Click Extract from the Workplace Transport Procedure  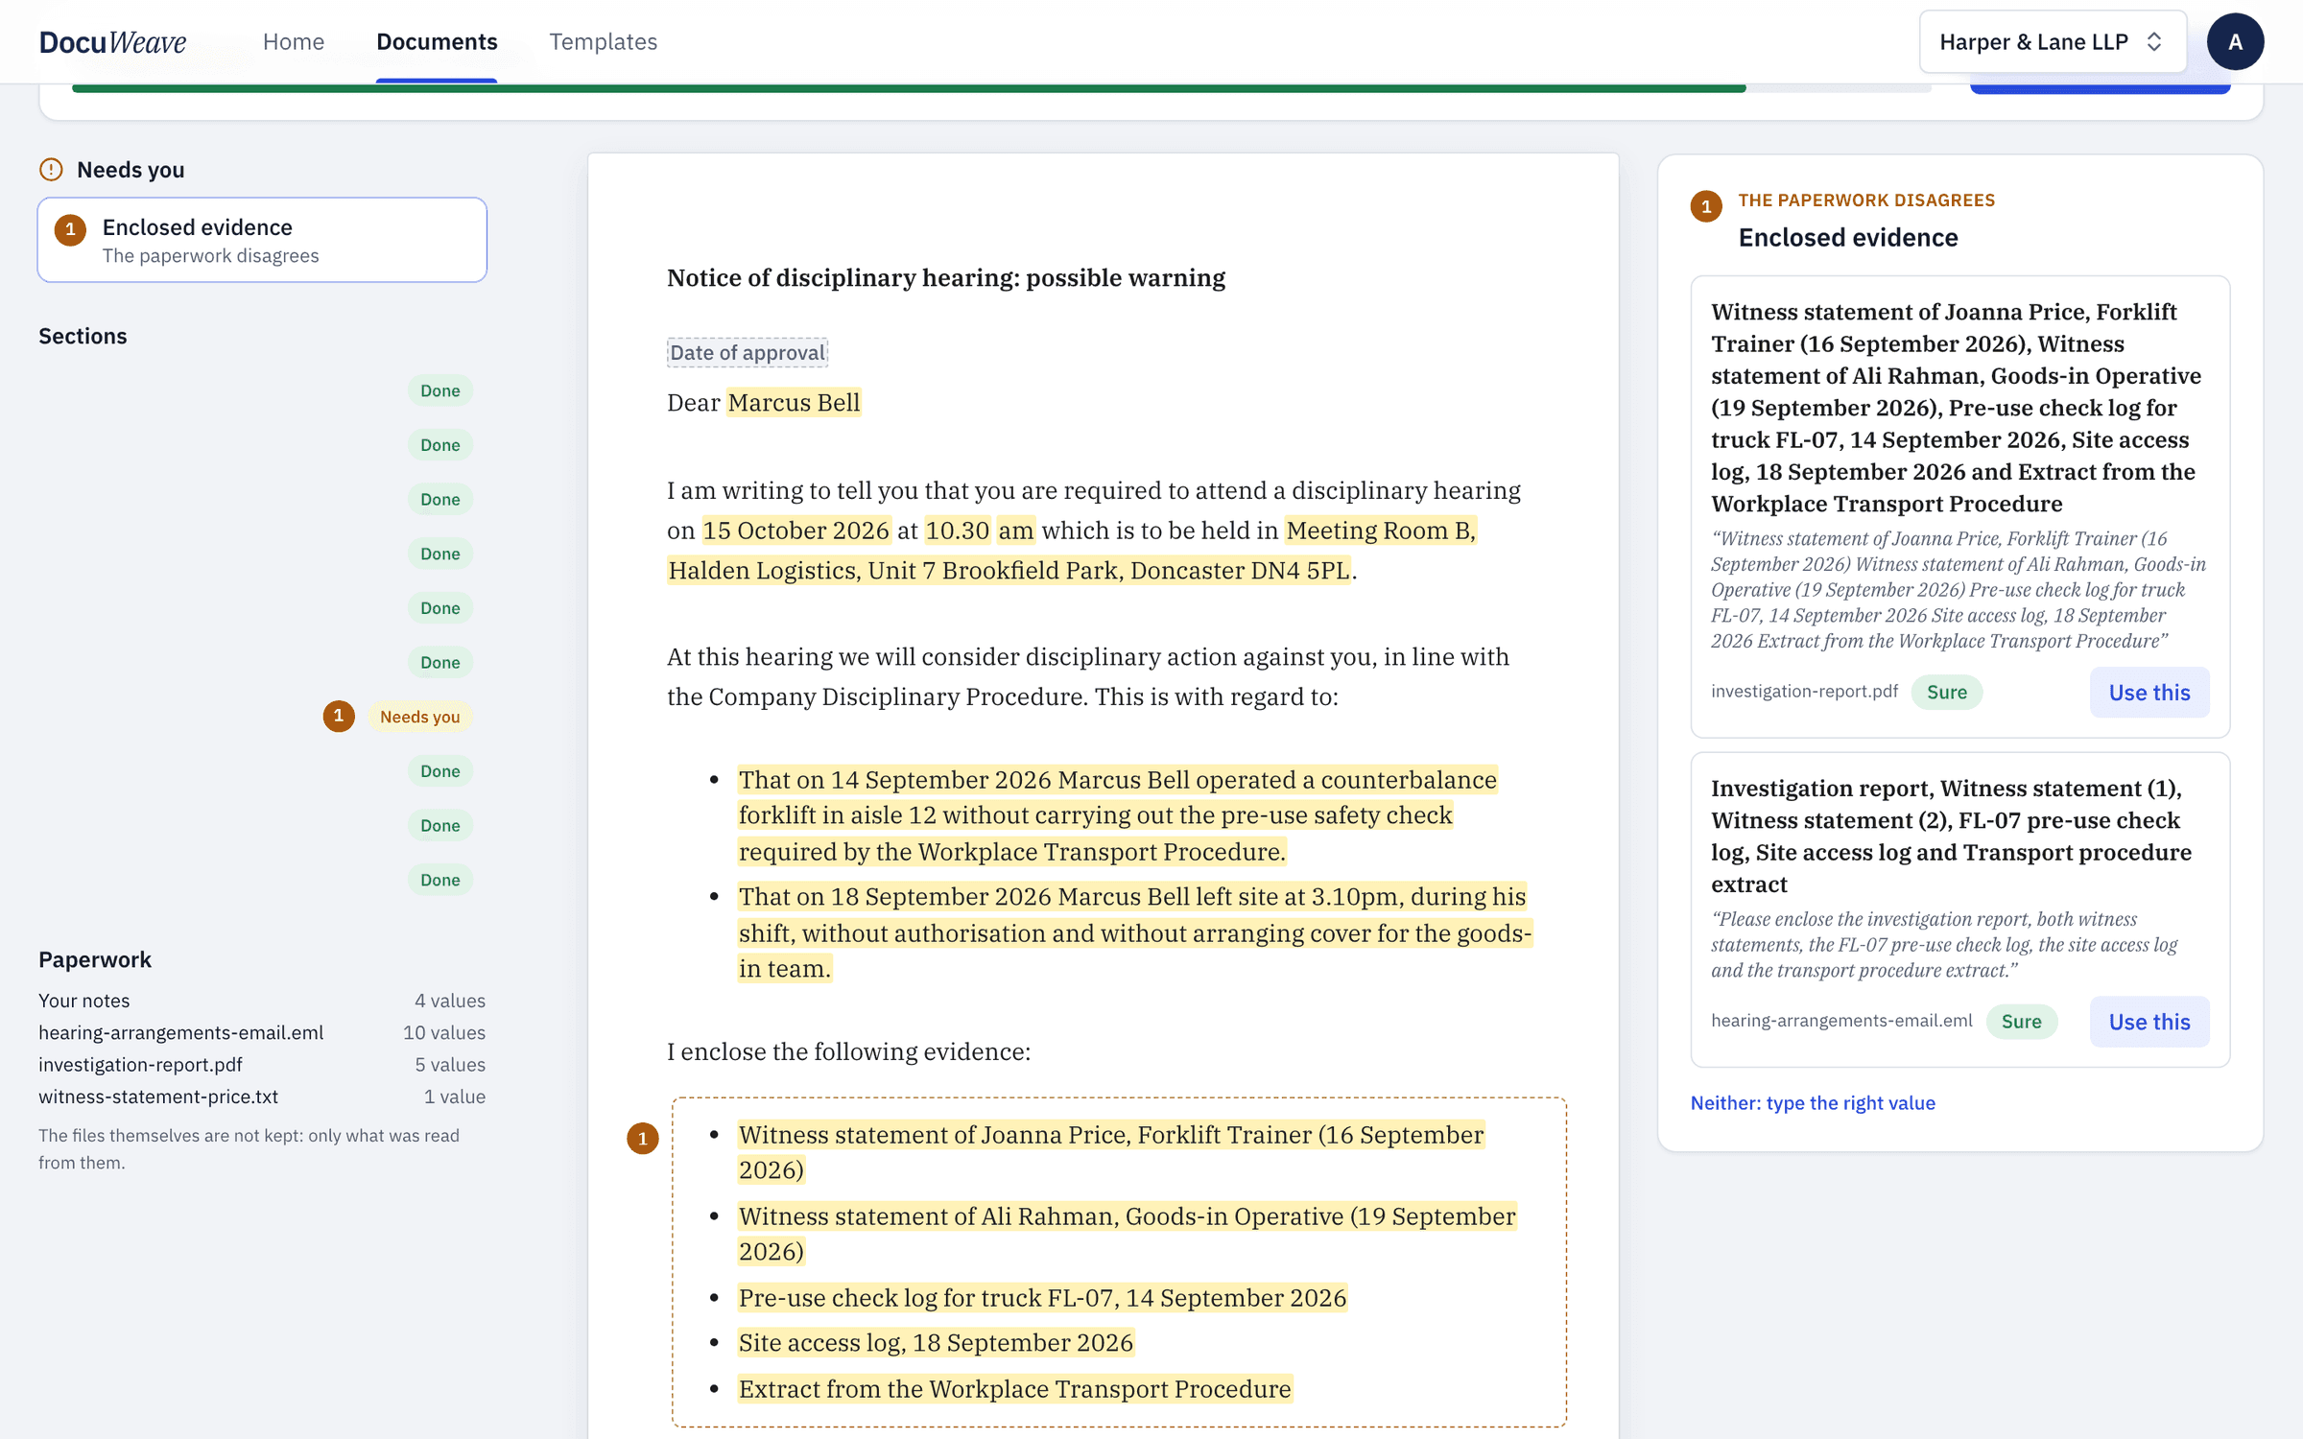pyautogui.click(x=1014, y=1388)
